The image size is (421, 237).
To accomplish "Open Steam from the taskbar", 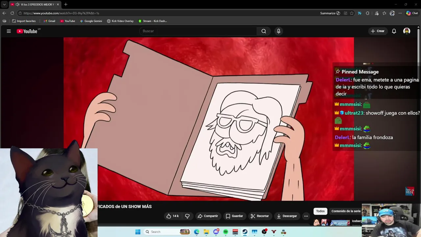I will (245, 232).
